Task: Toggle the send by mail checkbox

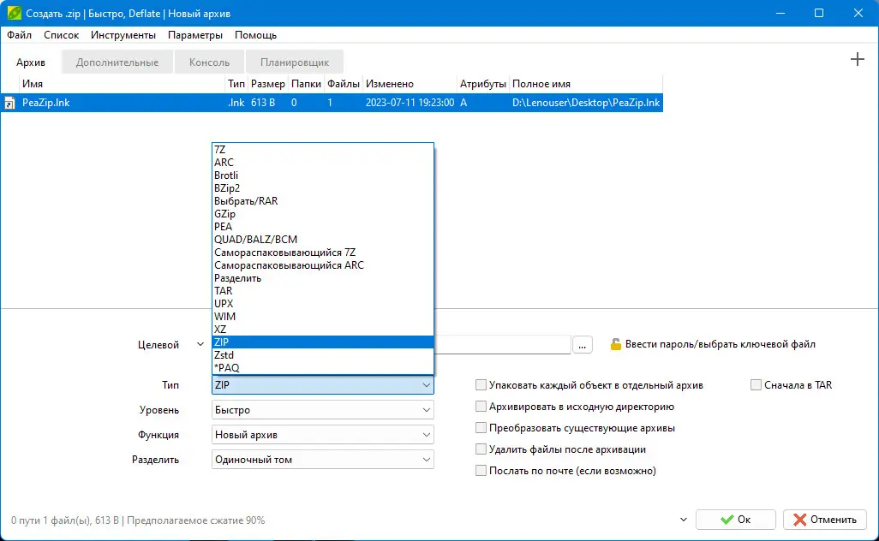Action: (x=481, y=470)
